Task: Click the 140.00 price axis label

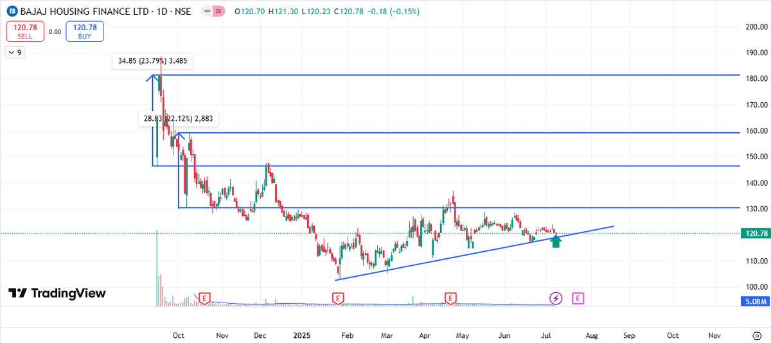Action: click(756, 182)
